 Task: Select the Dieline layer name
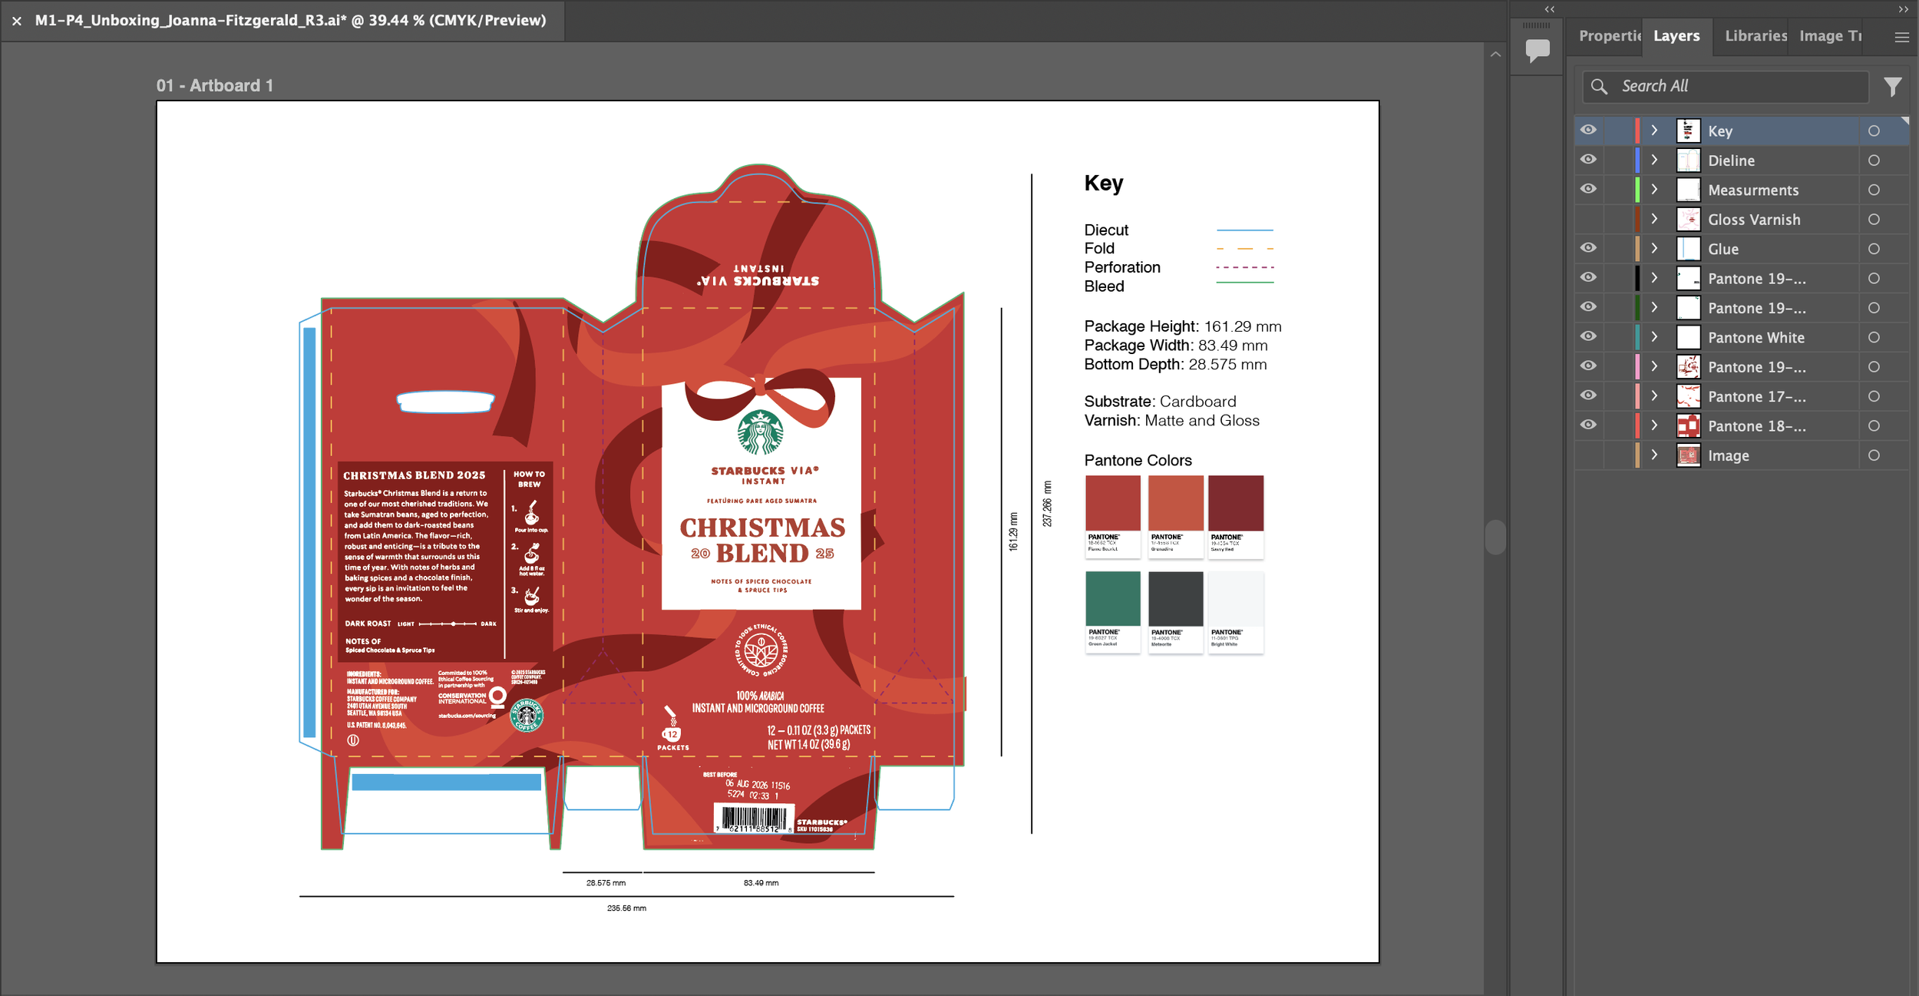pos(1731,161)
